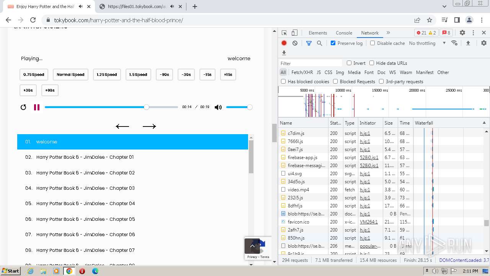The width and height of the screenshot is (490, 276).
Task: Open the DevTools three-dot customize menu
Action: [x=473, y=33]
